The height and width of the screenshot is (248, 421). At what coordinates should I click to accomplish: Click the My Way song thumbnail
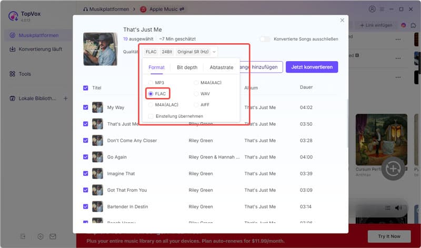pos(97,107)
